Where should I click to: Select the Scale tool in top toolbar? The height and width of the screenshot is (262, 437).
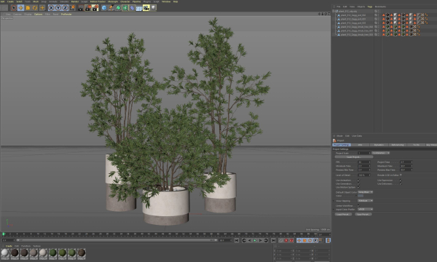point(28,8)
